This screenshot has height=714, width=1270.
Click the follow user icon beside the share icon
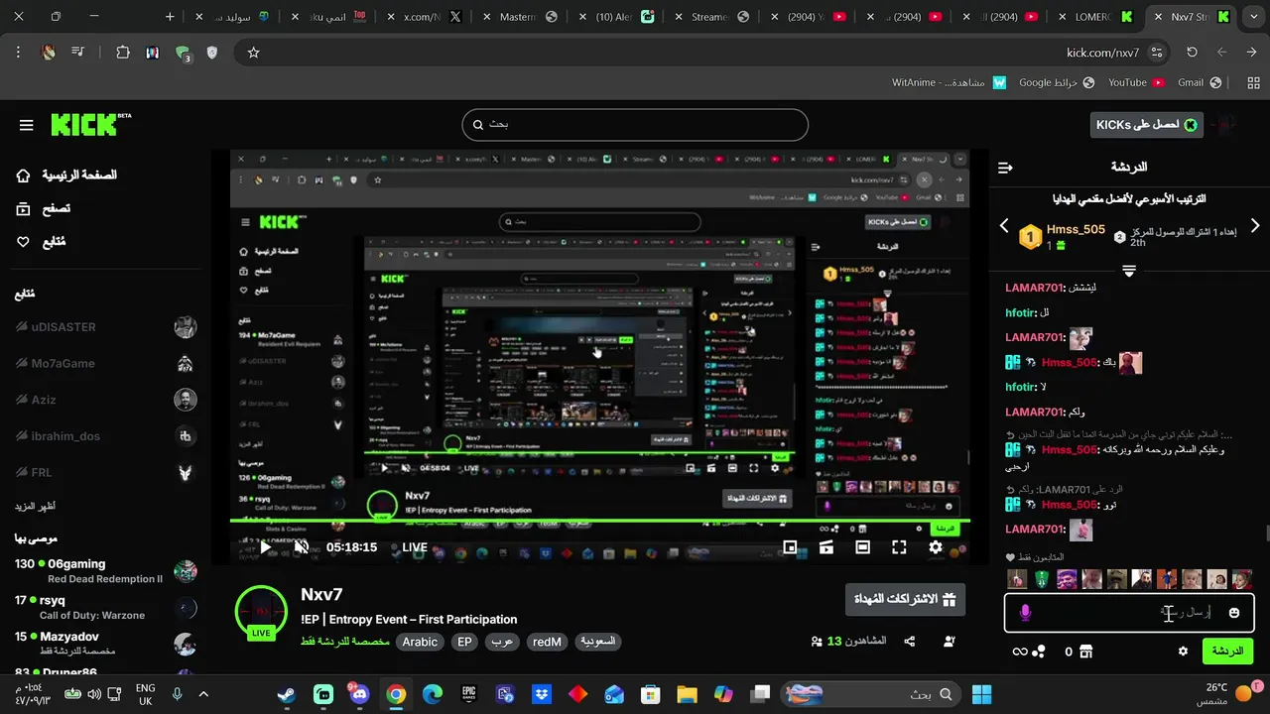tap(950, 642)
